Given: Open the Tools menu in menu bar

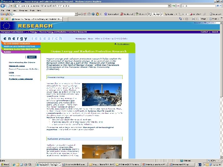Looking at the screenshot, I should 32,11.
